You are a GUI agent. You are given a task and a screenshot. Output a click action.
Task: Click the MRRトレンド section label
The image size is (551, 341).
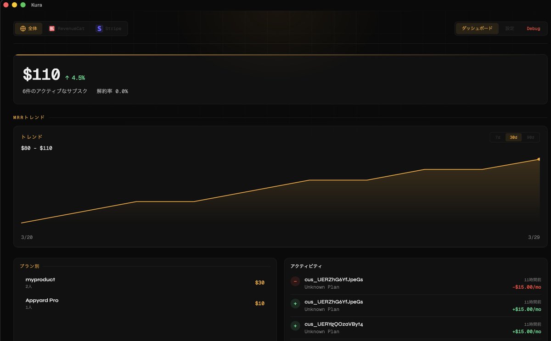click(x=29, y=117)
